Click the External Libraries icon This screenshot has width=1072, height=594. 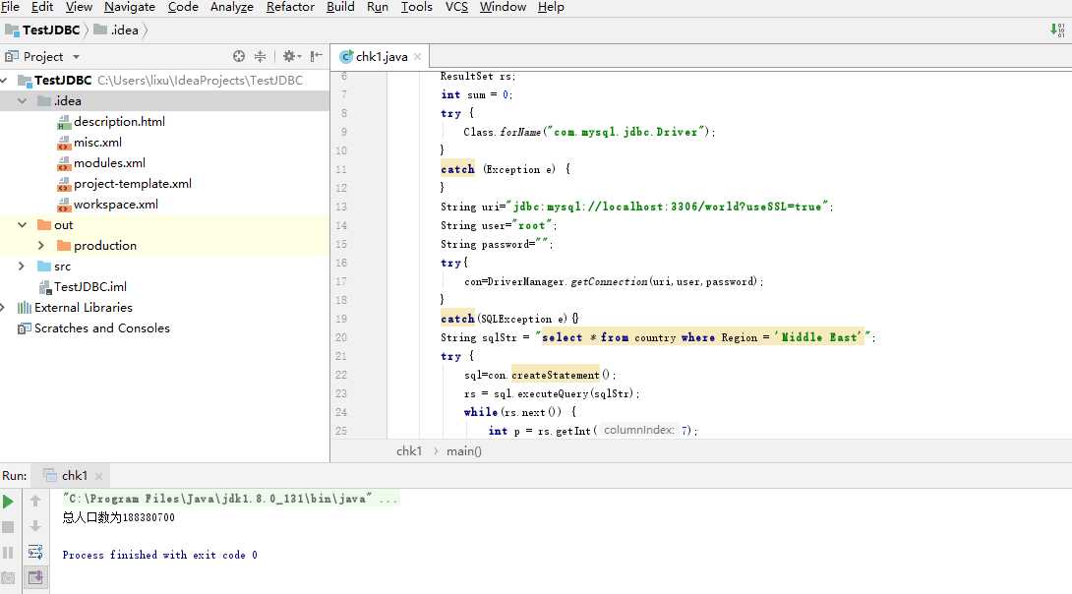(25, 308)
